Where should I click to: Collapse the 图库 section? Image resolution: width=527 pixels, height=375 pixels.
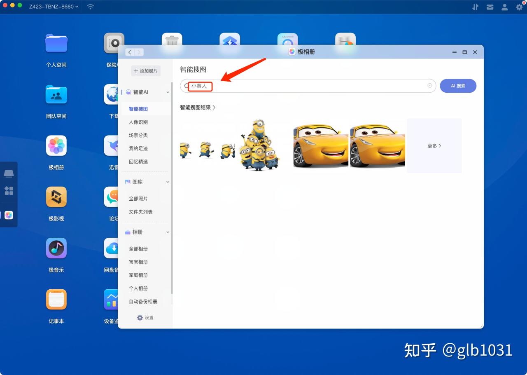167,181
